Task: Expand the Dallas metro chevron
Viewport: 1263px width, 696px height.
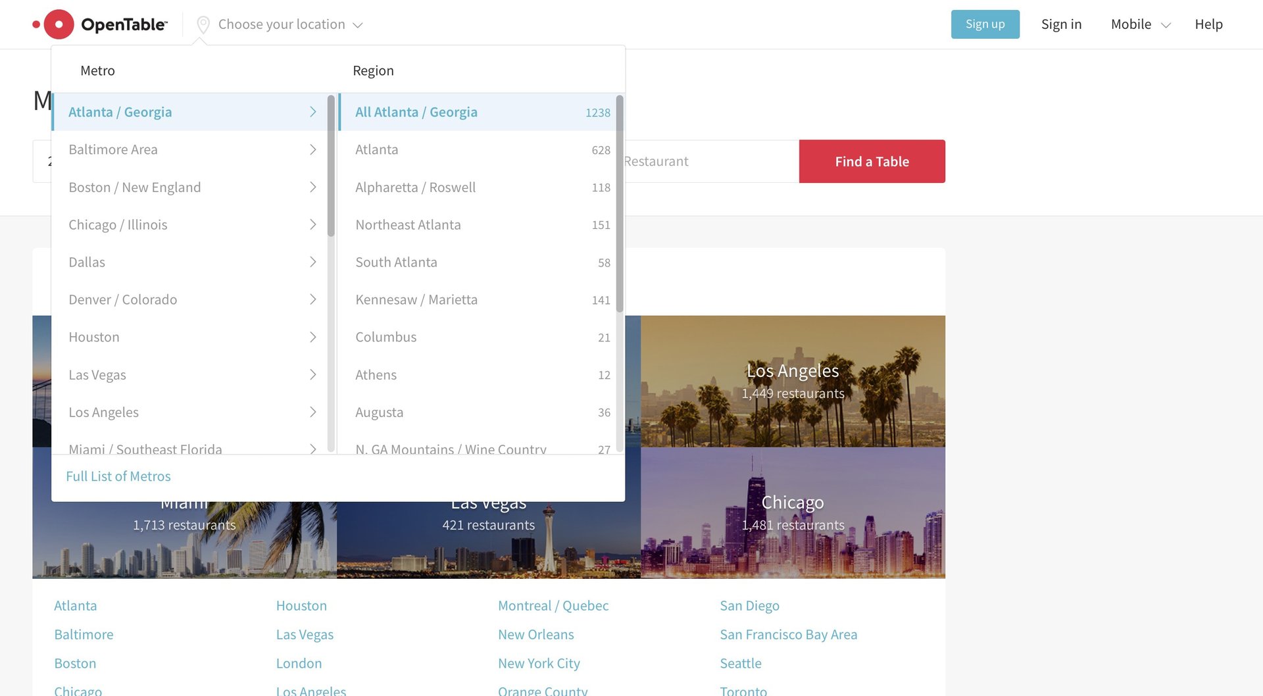Action: (x=313, y=262)
